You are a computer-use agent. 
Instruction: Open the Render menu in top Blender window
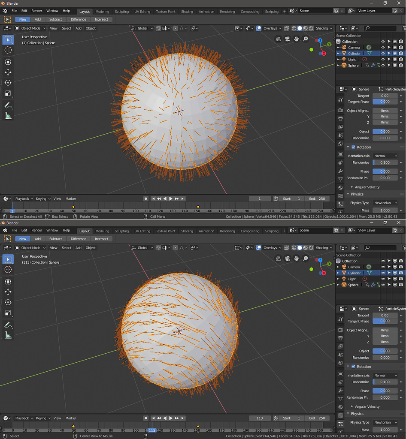(37, 11)
